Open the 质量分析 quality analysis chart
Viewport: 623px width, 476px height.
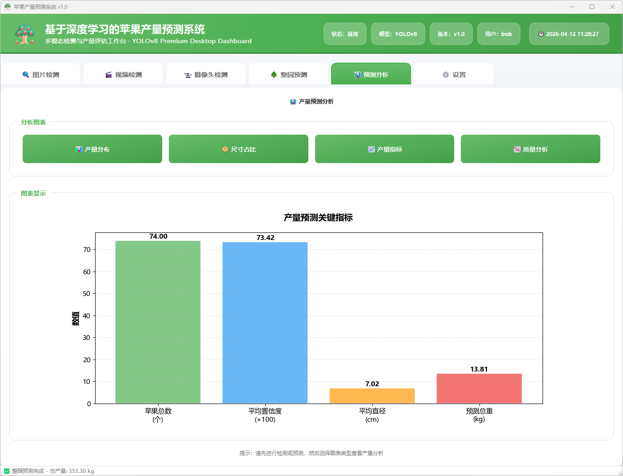(x=531, y=149)
